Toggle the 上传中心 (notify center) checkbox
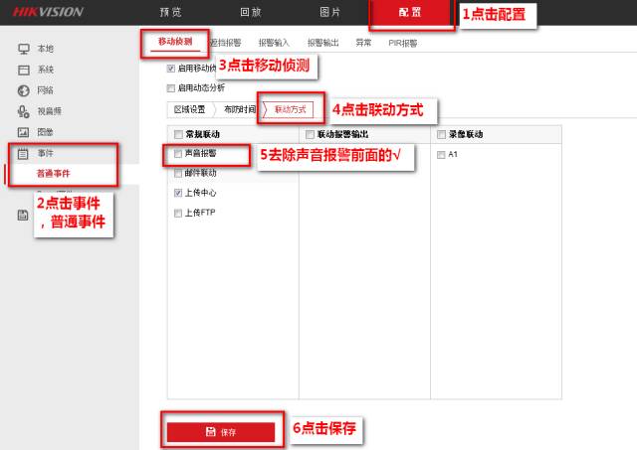Viewport: 637px width, 450px height. pyautogui.click(x=178, y=193)
